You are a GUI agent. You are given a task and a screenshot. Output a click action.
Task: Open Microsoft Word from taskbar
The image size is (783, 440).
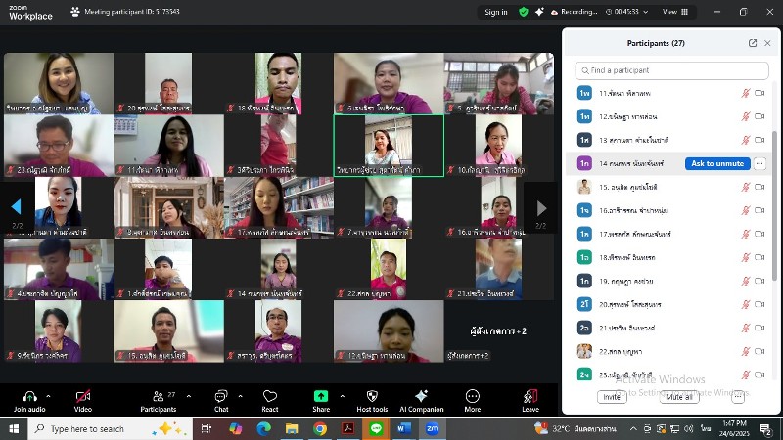pos(404,428)
